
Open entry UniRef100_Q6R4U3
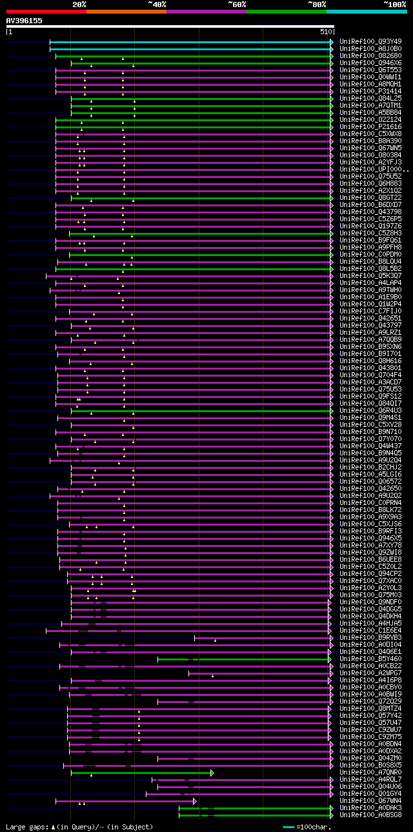370,410
